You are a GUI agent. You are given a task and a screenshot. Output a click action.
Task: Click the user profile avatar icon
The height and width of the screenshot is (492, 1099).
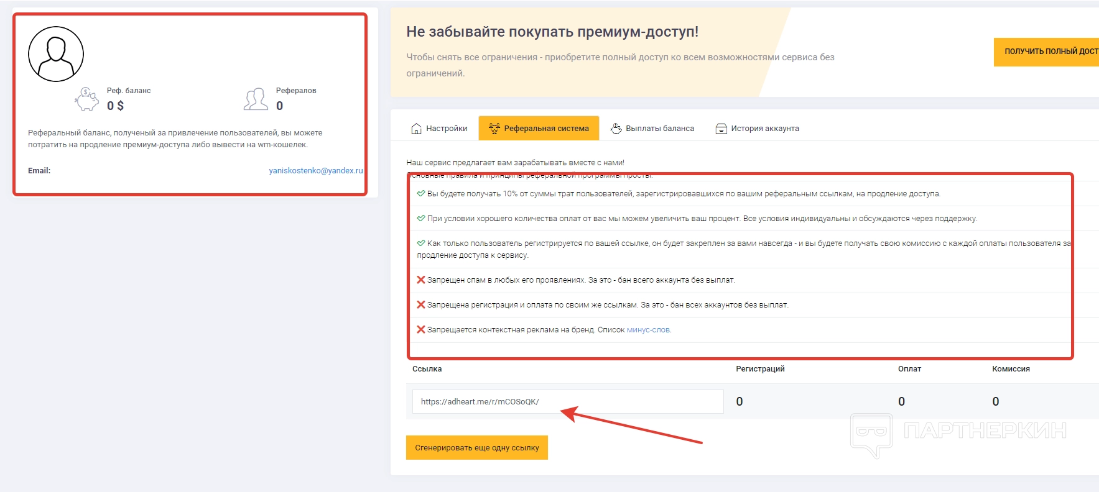coord(56,54)
